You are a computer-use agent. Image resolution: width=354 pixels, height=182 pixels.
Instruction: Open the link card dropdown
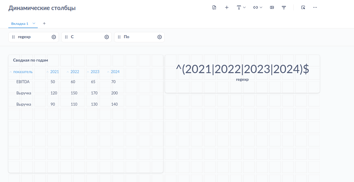tap(258, 7)
